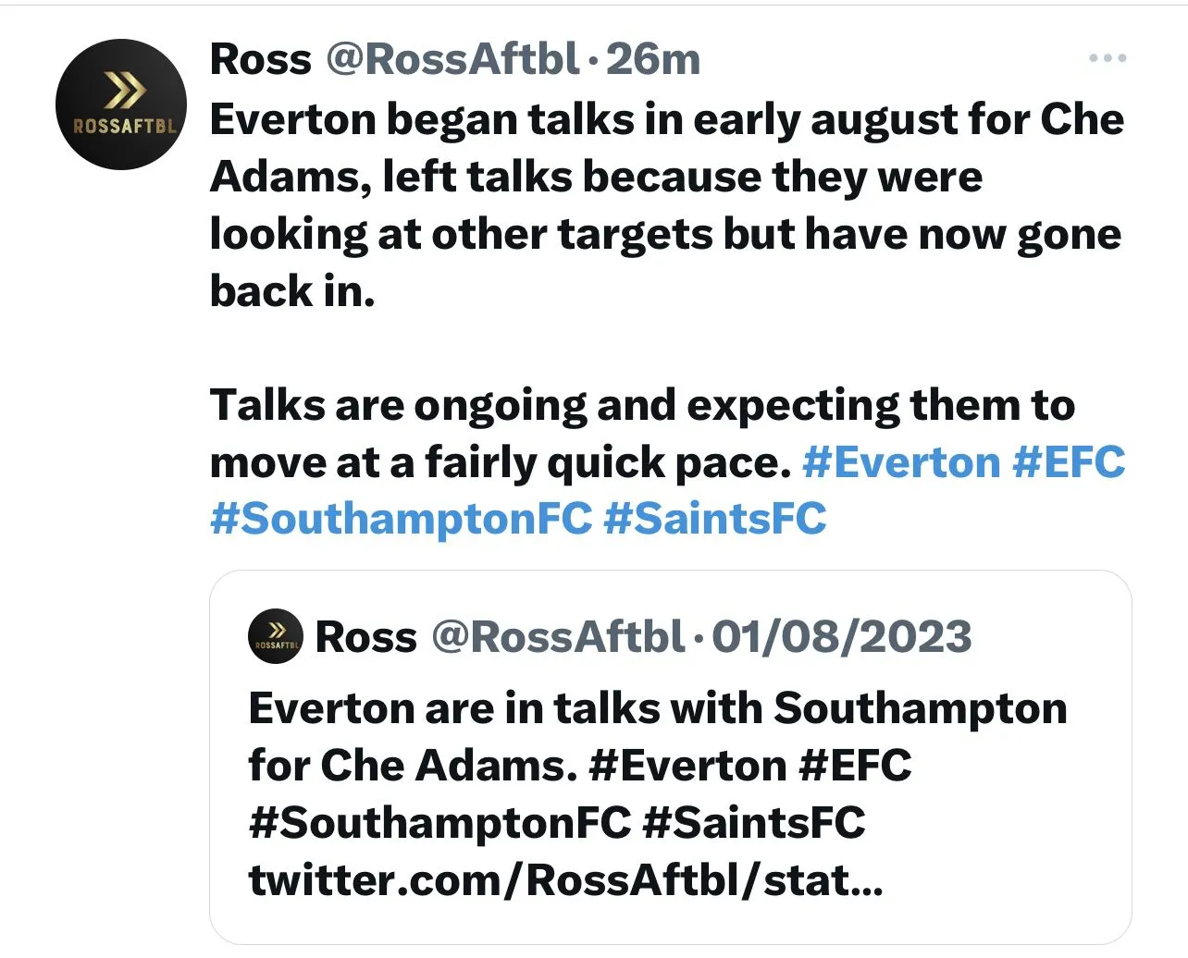Click the blue #Everton hashtag
The image size is (1188, 958).
[x=901, y=462]
